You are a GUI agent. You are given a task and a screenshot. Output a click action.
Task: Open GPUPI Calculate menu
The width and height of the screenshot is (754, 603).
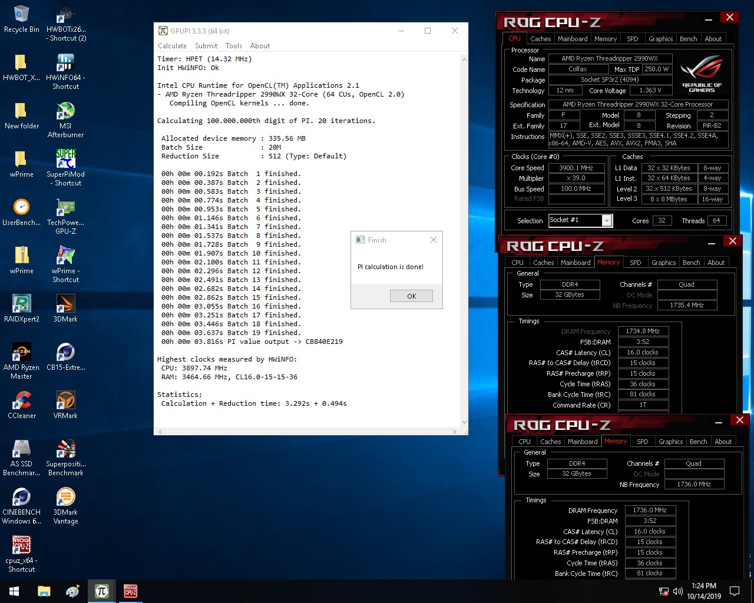(172, 46)
